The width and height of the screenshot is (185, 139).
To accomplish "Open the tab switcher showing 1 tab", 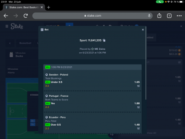I will [169, 16].
